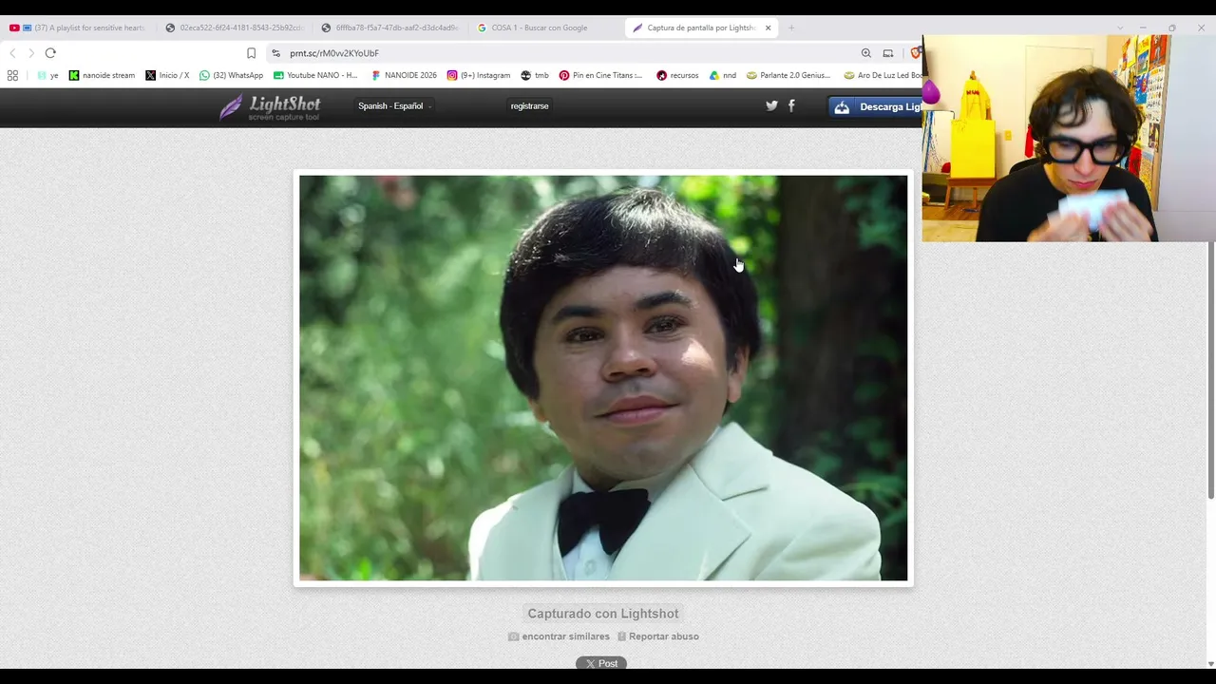This screenshot has width=1216, height=684.
Task: Open the Brave Shields lion icon
Action: click(916, 53)
